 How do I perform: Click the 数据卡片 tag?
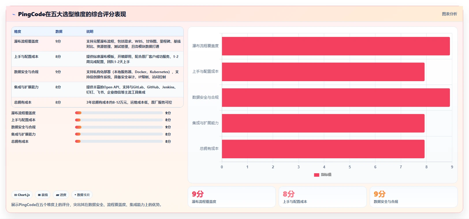pyautogui.click(x=82, y=195)
